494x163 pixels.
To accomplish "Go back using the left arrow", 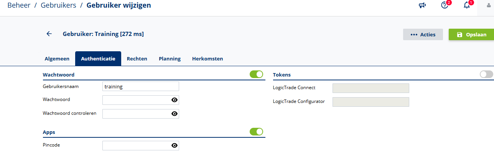I will coord(49,34).
